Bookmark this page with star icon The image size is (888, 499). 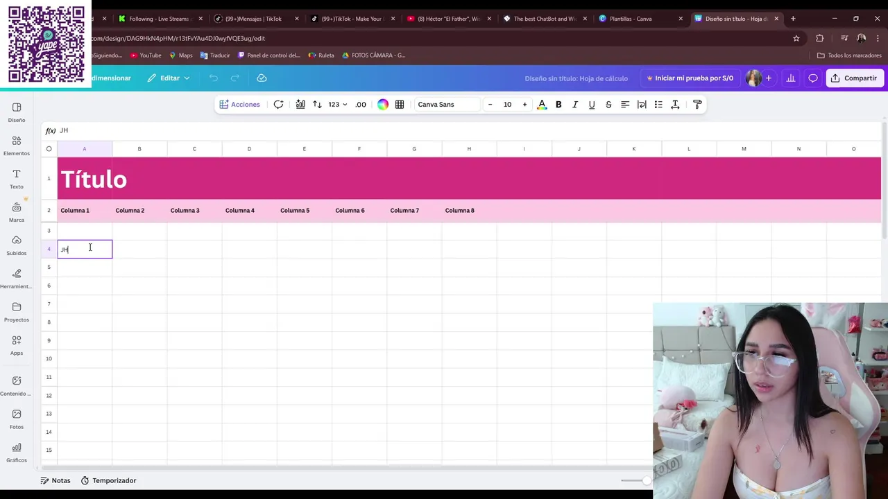pos(796,39)
